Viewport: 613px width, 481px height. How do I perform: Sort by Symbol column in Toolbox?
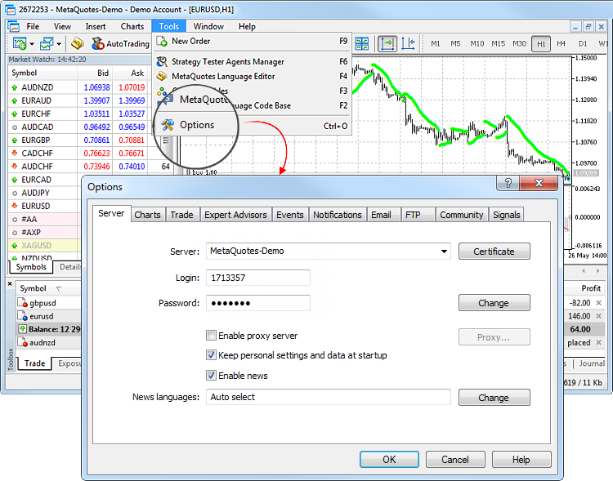[34, 288]
